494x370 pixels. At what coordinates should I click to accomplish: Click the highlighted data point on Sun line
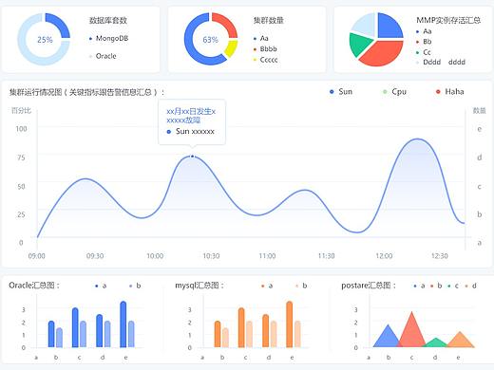(192, 157)
